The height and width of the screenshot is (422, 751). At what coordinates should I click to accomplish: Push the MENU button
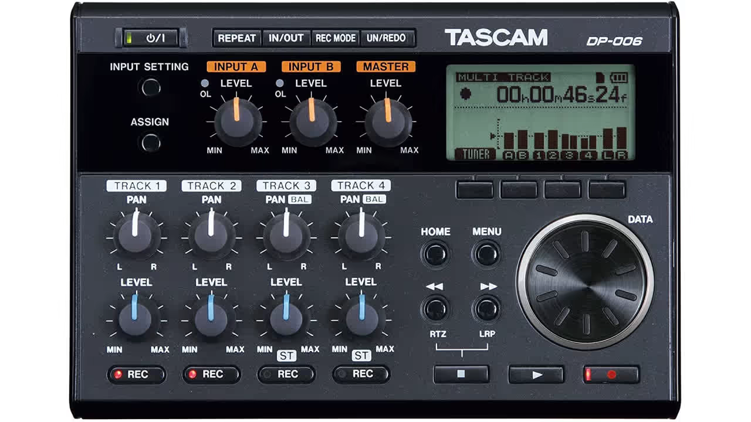coord(487,254)
